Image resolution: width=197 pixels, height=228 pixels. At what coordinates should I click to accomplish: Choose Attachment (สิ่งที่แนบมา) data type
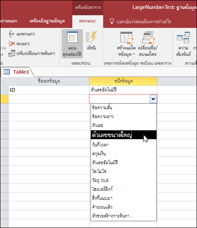[x=123, y=198]
